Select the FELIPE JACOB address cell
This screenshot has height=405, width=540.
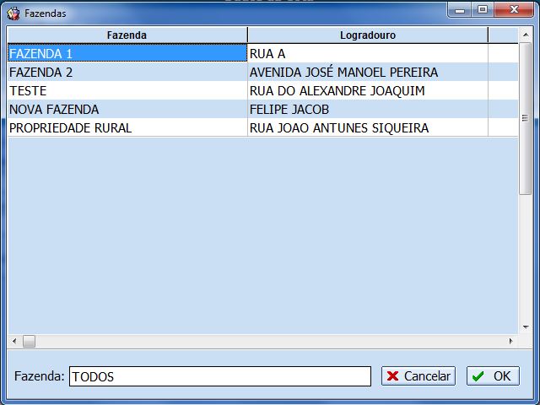(367, 110)
